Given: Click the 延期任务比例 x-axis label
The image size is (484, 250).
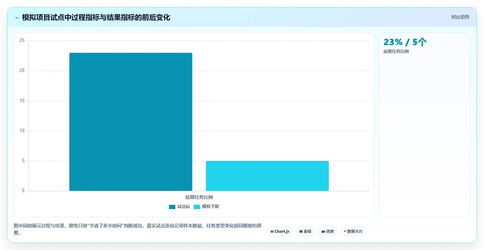Looking at the screenshot, I should click(199, 197).
